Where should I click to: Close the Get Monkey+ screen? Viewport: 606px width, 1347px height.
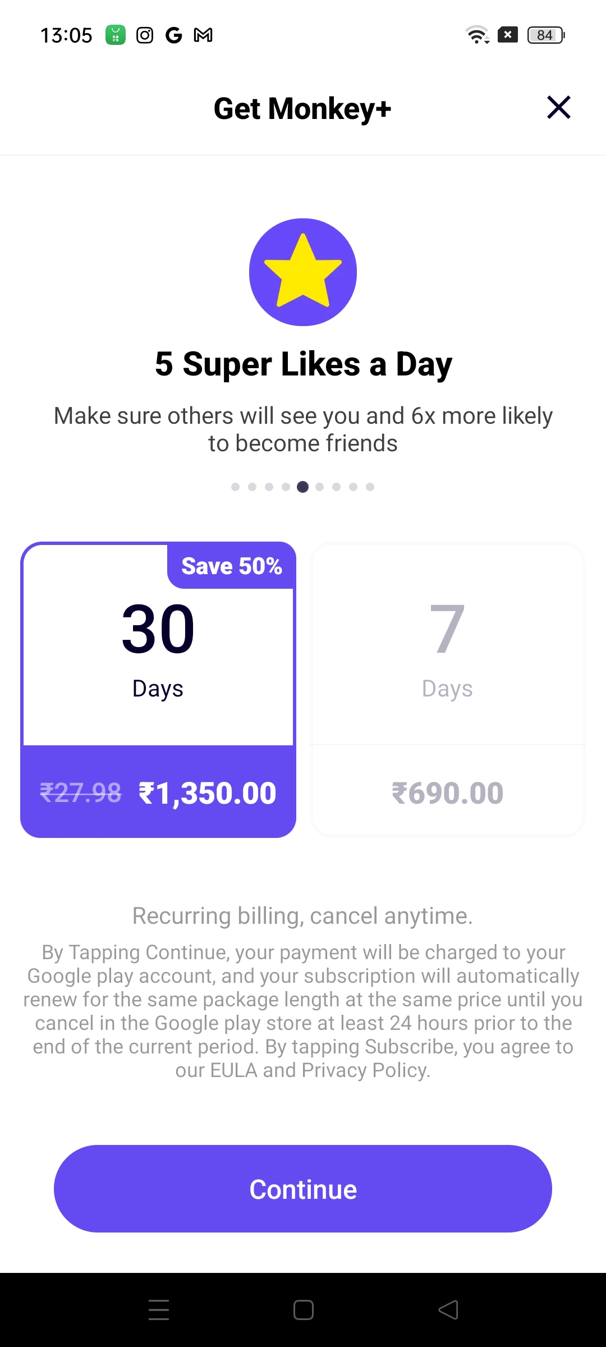[x=559, y=107]
